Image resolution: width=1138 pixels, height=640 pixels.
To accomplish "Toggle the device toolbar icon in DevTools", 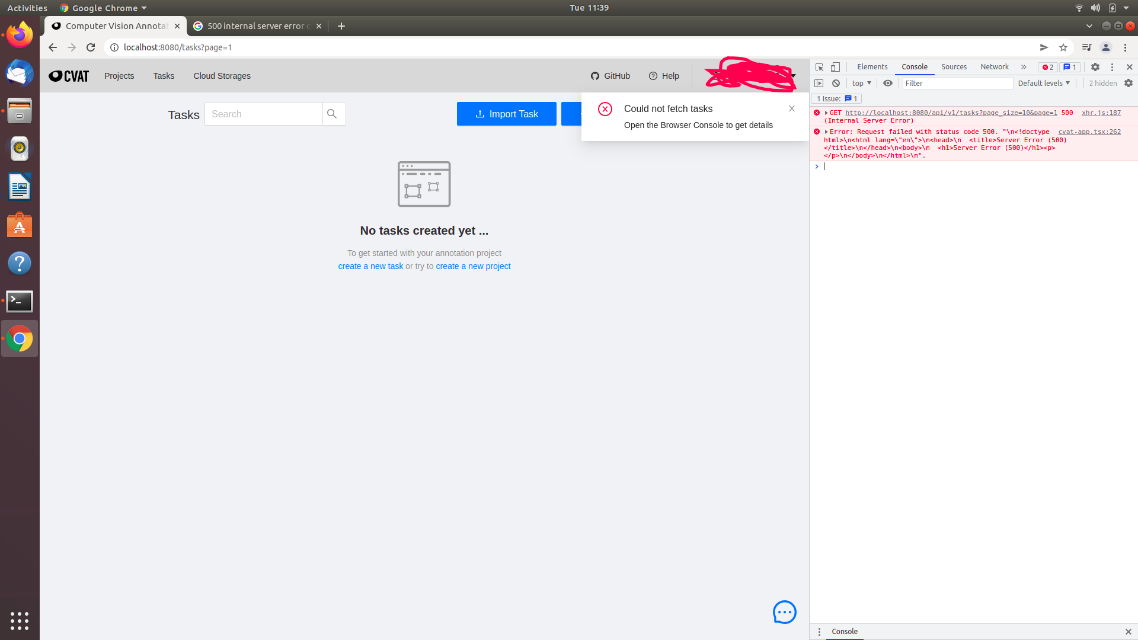I will pos(835,67).
